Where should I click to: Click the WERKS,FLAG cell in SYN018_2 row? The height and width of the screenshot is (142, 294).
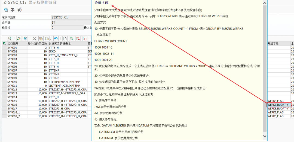point(279,116)
